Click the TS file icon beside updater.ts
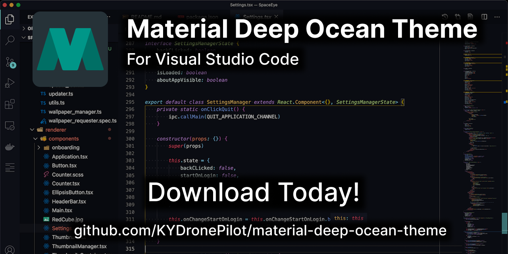The width and height of the screenshot is (508, 254). (x=43, y=94)
